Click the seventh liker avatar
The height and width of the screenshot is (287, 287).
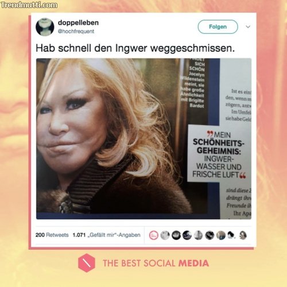pyautogui.click(x=221, y=235)
